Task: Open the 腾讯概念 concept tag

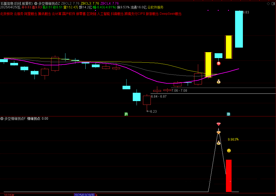Action: click(x=44, y=14)
